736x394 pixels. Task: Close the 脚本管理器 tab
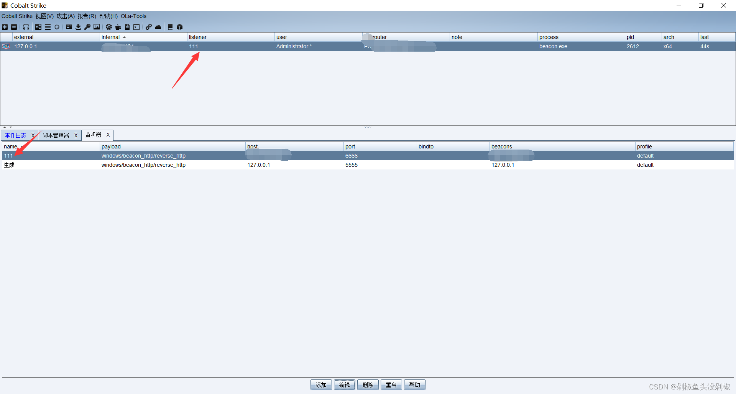tap(76, 135)
